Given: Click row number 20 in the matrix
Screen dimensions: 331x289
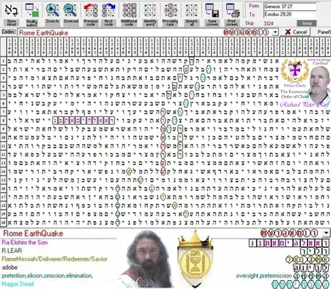Looking at the screenshot, I should (x=3, y=222).
